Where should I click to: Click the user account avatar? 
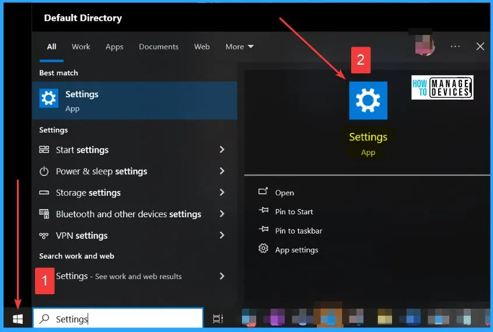click(x=425, y=45)
